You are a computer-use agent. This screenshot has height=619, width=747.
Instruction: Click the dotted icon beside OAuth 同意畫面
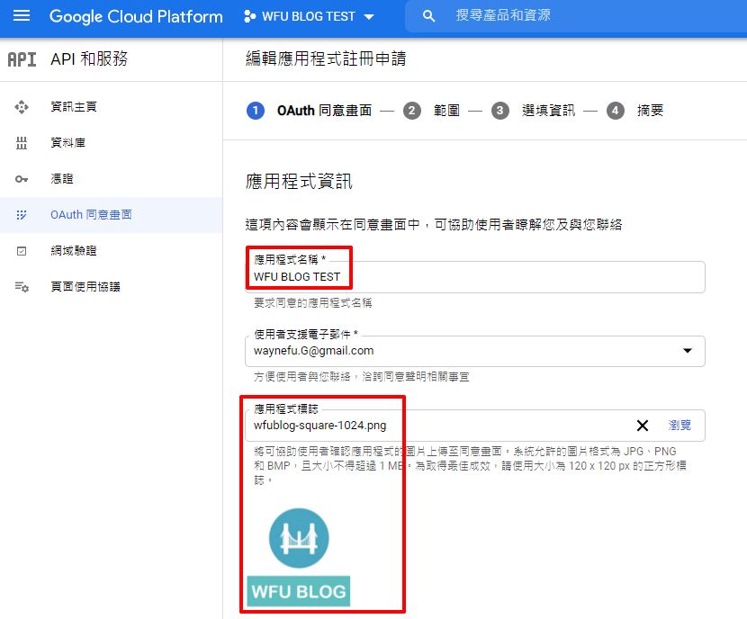tap(22, 215)
